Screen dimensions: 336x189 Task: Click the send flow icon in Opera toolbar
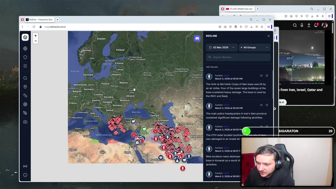point(241,27)
